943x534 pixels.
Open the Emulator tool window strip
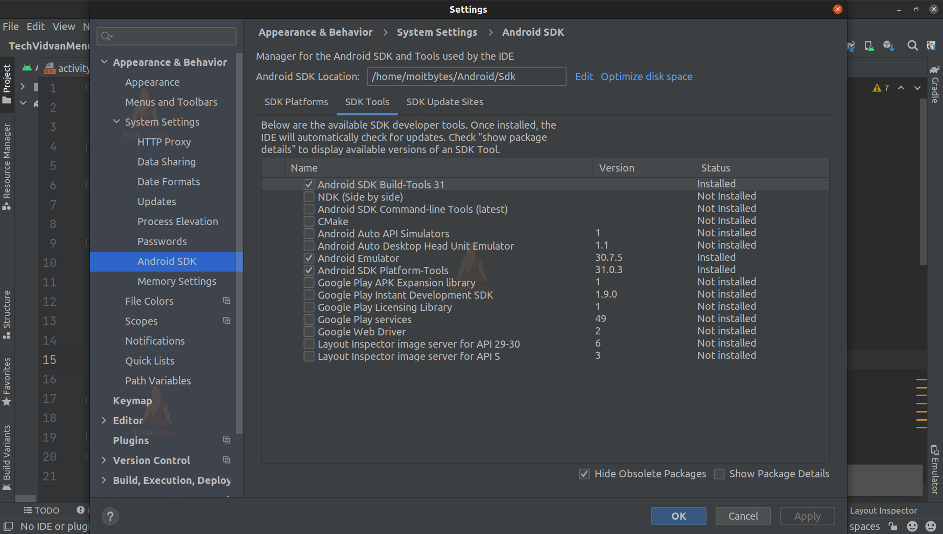point(935,469)
